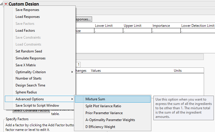Click Load Factors in the menu
The width and height of the screenshot is (215, 132).
tap(25, 31)
